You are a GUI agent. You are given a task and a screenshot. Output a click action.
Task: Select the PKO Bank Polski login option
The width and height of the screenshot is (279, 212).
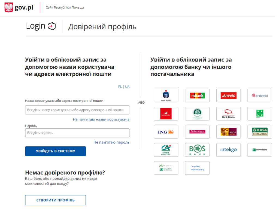[x=166, y=96]
